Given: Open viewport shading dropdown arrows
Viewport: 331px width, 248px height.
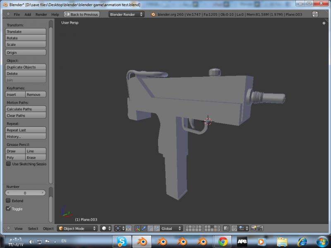Looking at the screenshot, I should coord(109,229).
